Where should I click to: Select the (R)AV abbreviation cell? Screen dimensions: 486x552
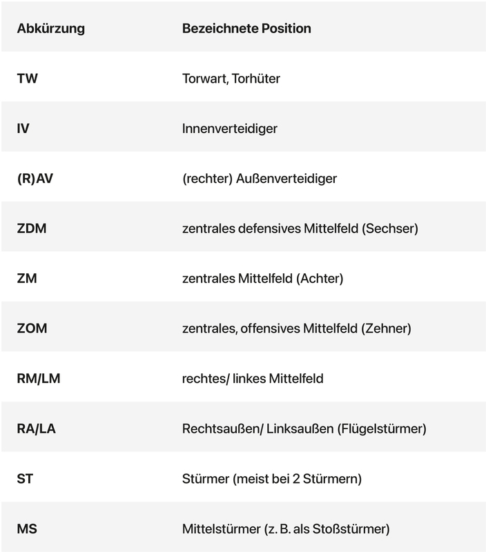pyautogui.click(x=35, y=179)
